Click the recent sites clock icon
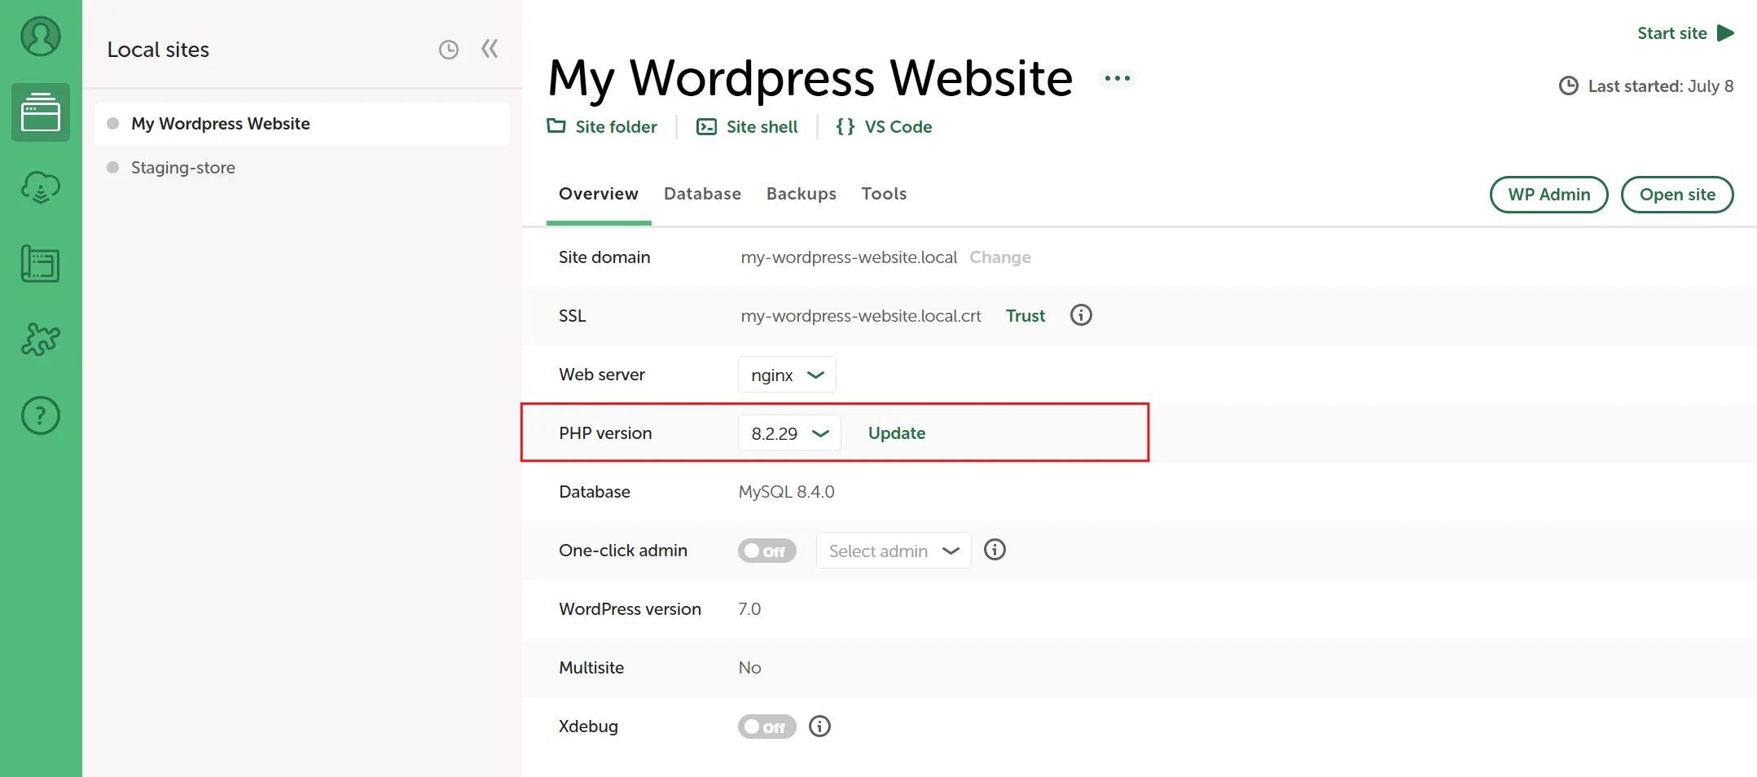This screenshot has width=1757, height=777. [449, 50]
